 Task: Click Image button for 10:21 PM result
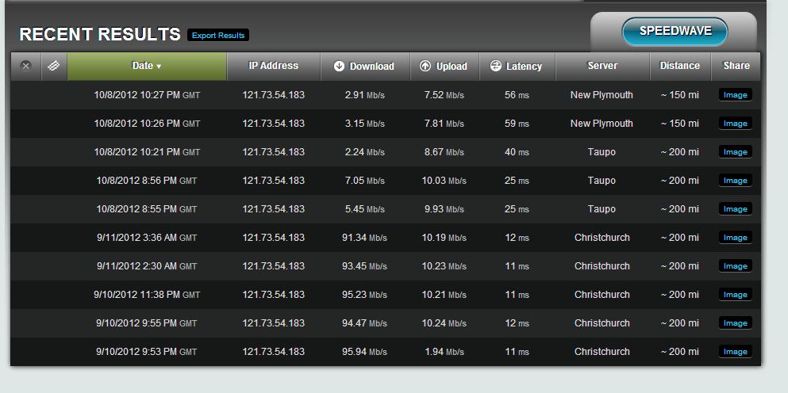(736, 152)
